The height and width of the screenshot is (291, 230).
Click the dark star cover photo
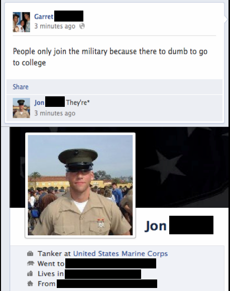[x=182, y=167]
